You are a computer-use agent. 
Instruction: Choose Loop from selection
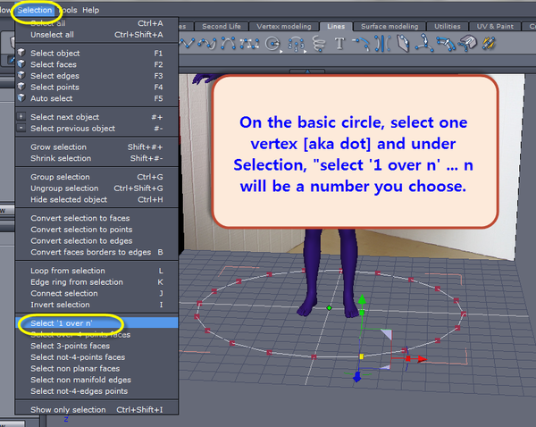96,271
